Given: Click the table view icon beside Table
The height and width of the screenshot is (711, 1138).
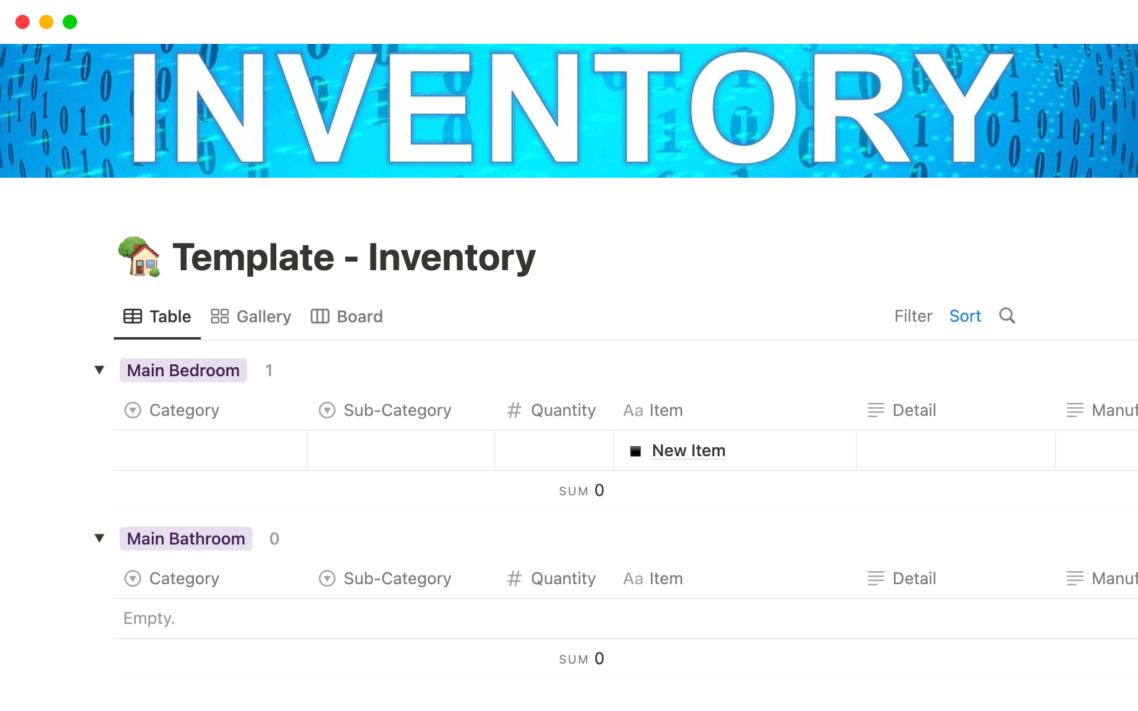Looking at the screenshot, I should pyautogui.click(x=132, y=316).
